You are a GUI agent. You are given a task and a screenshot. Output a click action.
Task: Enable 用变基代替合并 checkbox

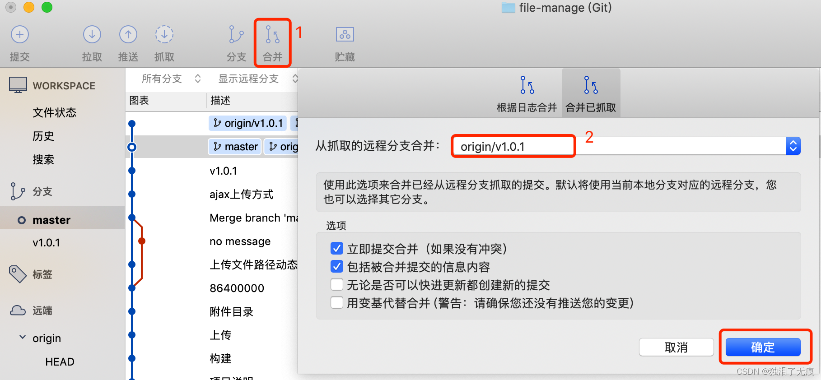tap(337, 302)
